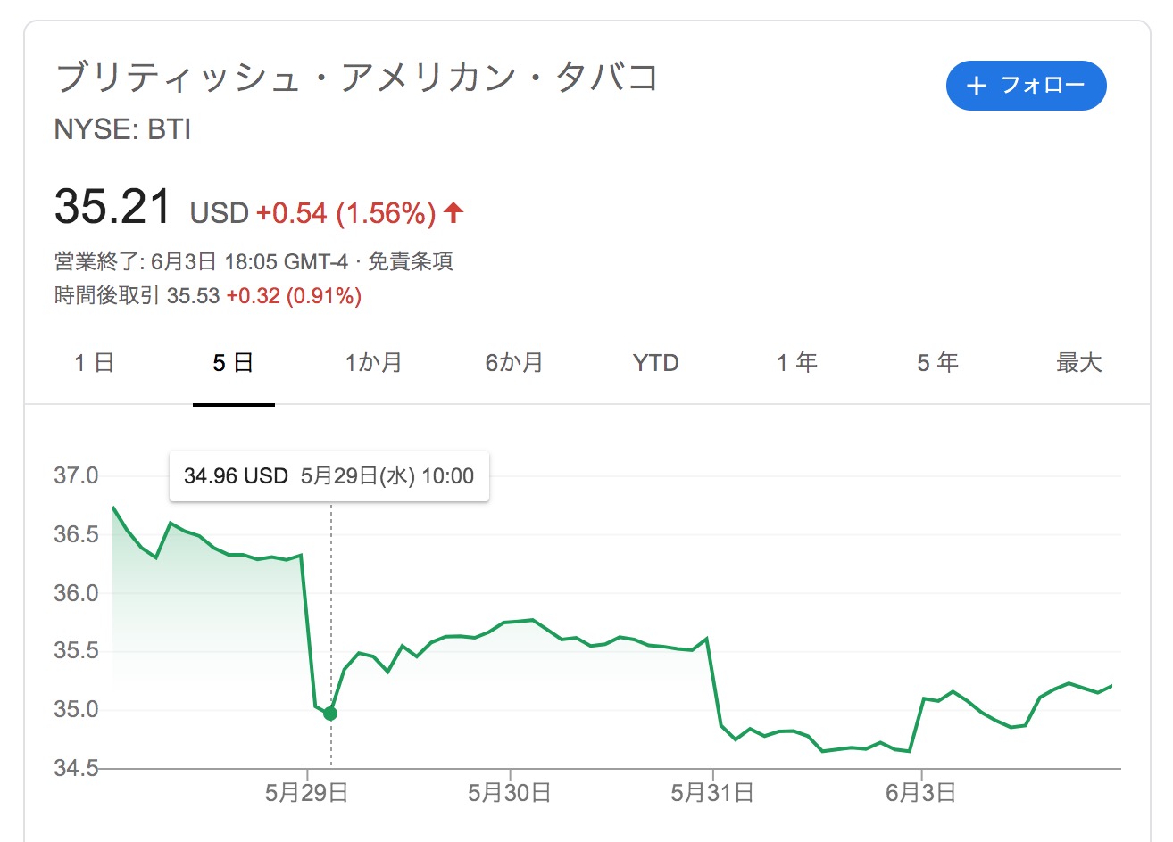Screen dimensions: 1173x842
Task: Click the 5月31日 date label on the axis
Action: pos(711,792)
